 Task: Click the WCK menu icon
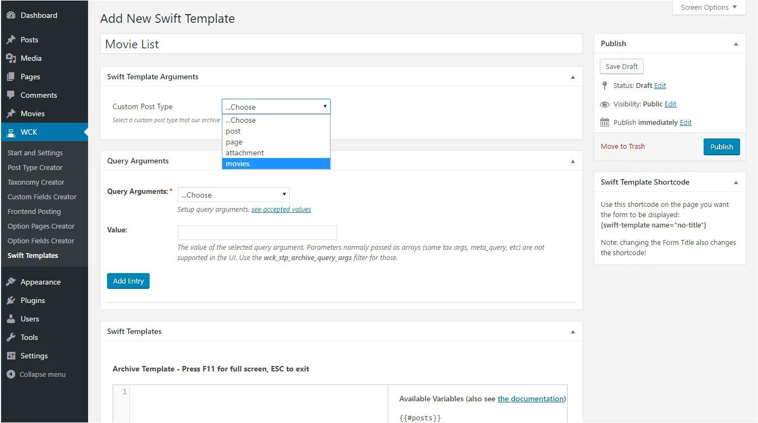coord(11,132)
